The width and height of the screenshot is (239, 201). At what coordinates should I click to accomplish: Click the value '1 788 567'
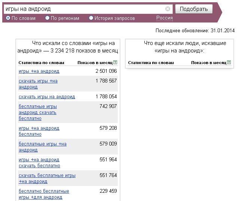[x=106, y=81]
